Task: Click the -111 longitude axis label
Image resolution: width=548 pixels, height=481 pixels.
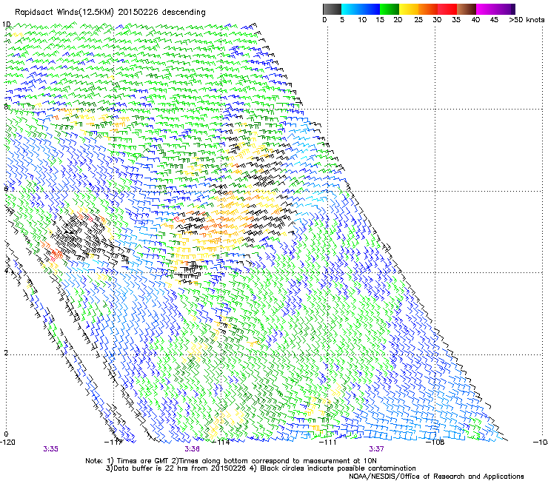Action: [327, 443]
